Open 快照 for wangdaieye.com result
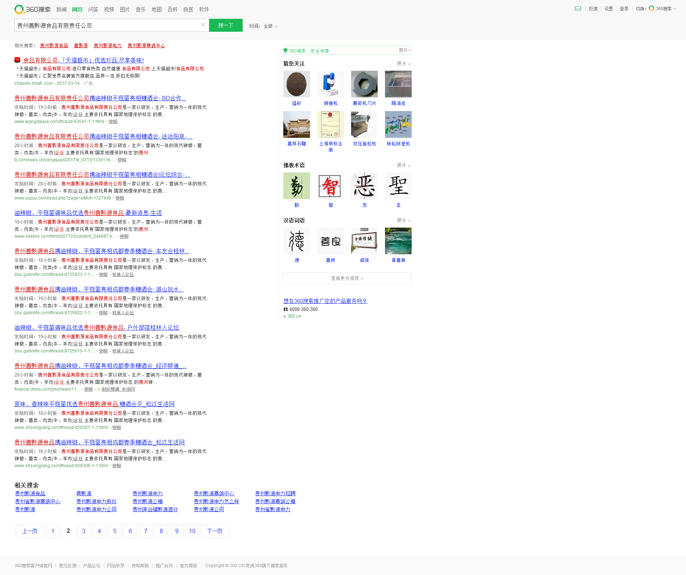 (x=113, y=122)
